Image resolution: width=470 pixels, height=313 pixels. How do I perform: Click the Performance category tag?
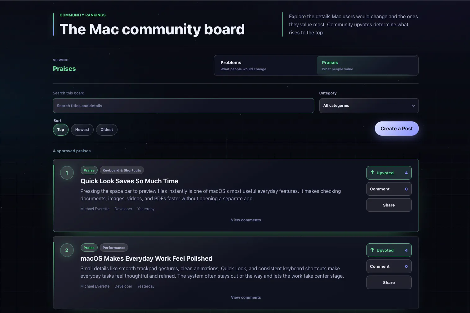(114, 248)
